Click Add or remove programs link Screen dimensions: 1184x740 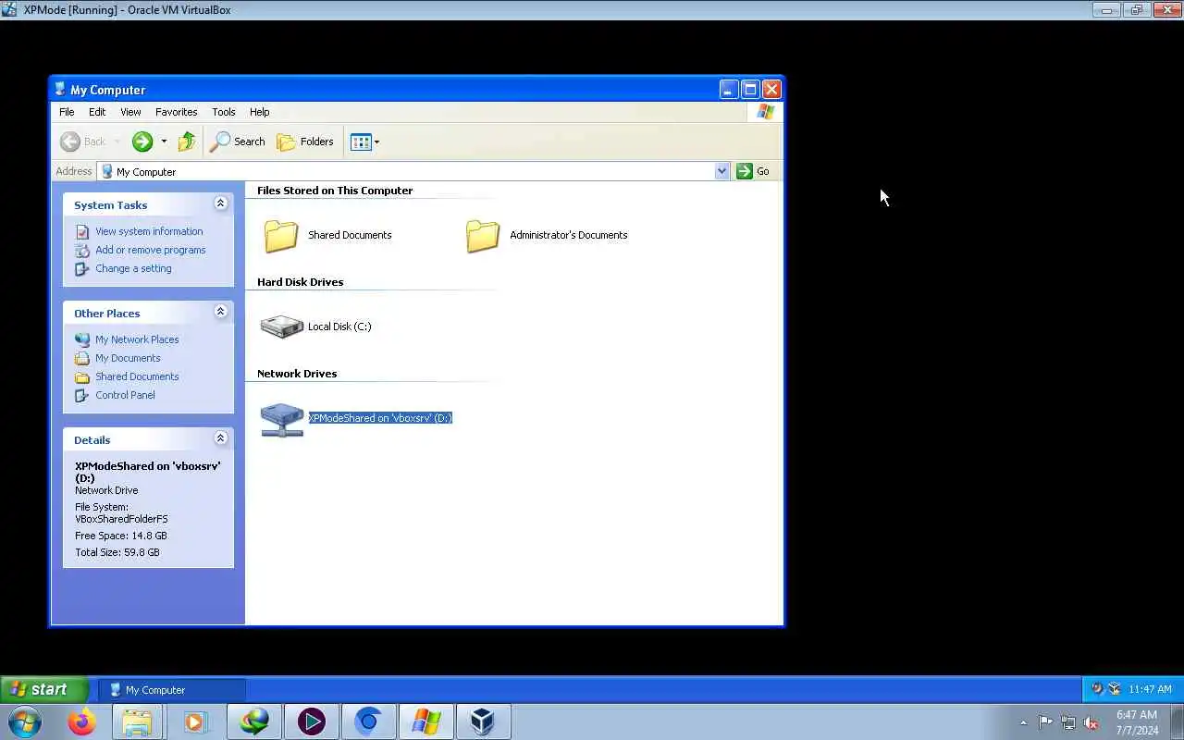click(151, 250)
